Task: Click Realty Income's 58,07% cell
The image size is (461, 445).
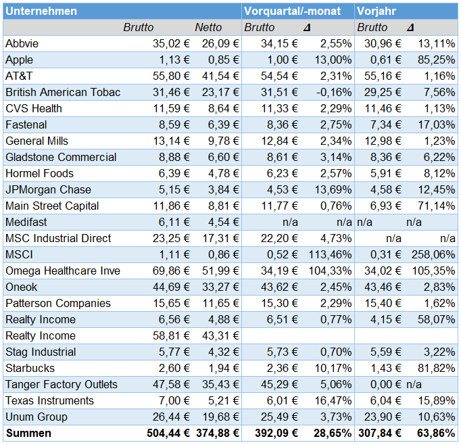Action: (437, 319)
